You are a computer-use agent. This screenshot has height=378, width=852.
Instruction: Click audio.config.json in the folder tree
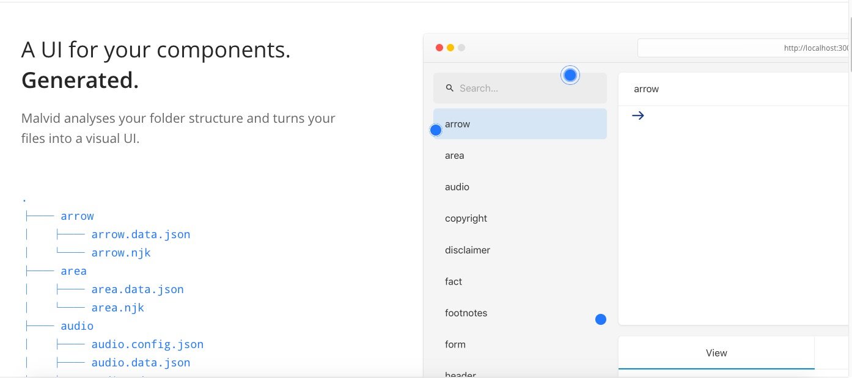pyautogui.click(x=147, y=344)
